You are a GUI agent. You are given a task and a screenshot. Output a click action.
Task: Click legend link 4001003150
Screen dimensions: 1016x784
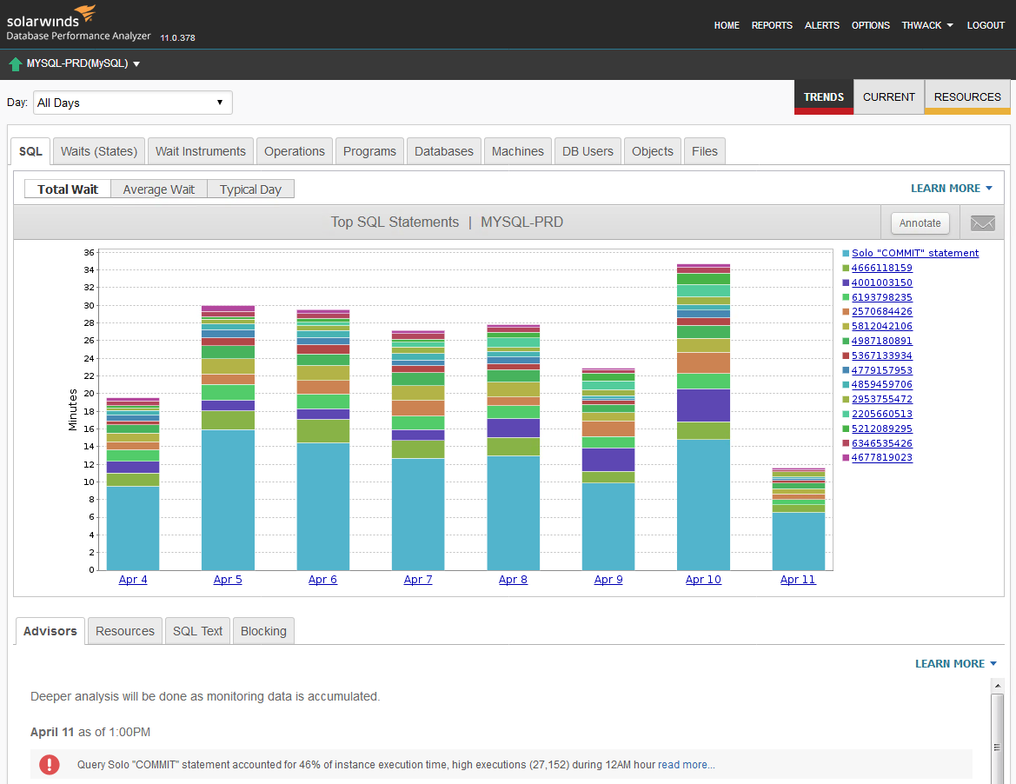882,282
